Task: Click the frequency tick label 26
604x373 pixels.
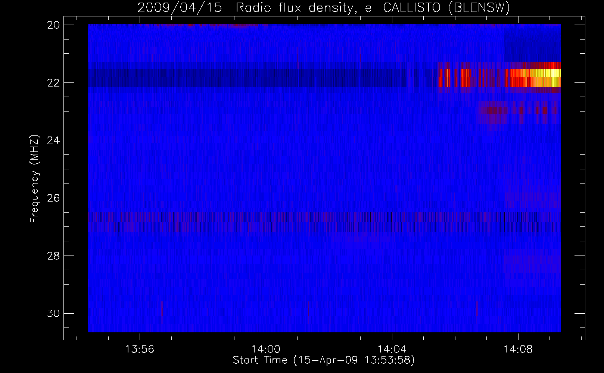Action: (53, 198)
